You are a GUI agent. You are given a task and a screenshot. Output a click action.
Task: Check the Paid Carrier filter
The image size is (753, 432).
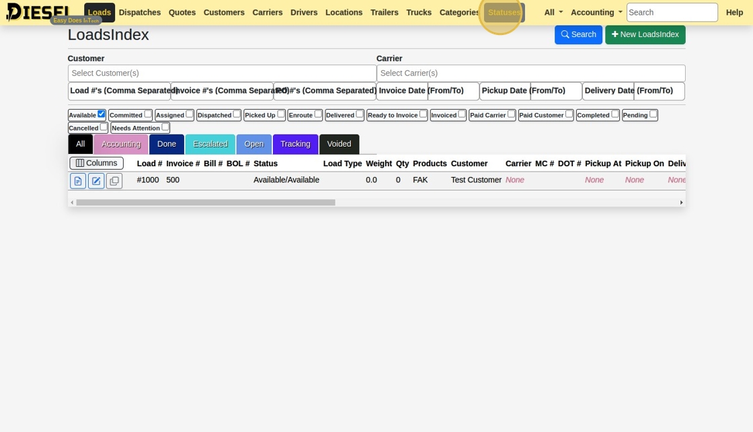512,114
